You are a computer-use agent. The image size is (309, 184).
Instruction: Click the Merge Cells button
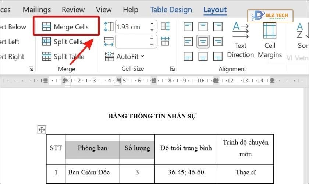tap(65, 26)
